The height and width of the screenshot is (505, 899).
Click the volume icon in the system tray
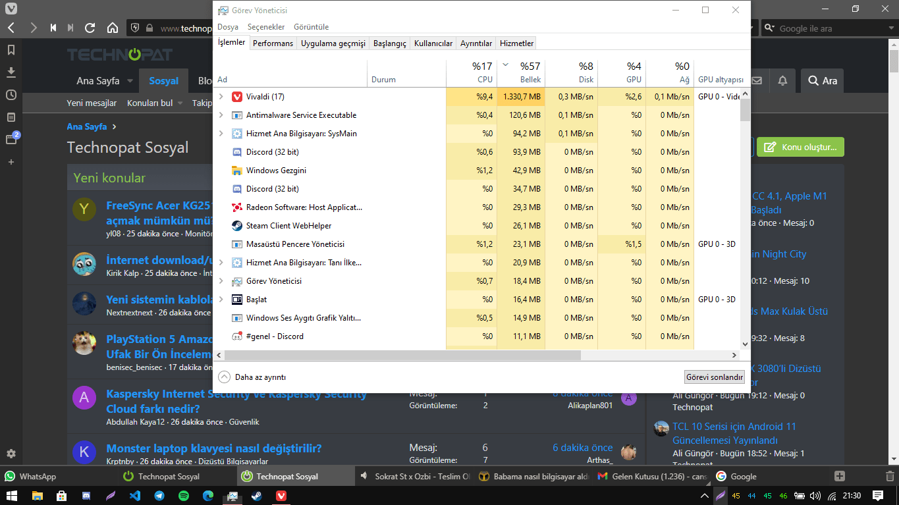(815, 496)
